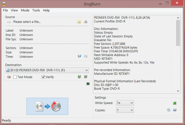The height and width of the screenshot is (125, 185).
Task: Click the 'Supported Write Speeds' line
Action: [x=124, y=62]
